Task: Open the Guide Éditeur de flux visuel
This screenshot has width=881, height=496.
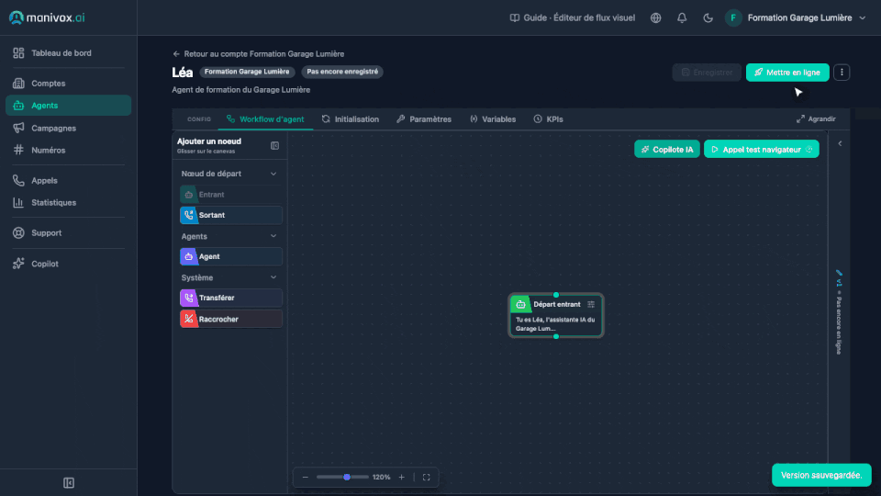Action: tap(572, 18)
